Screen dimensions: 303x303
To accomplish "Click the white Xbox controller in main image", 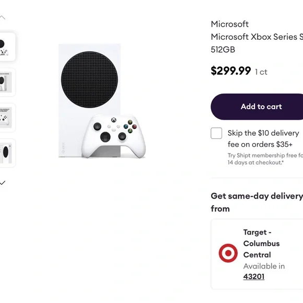I will click(x=114, y=136).
